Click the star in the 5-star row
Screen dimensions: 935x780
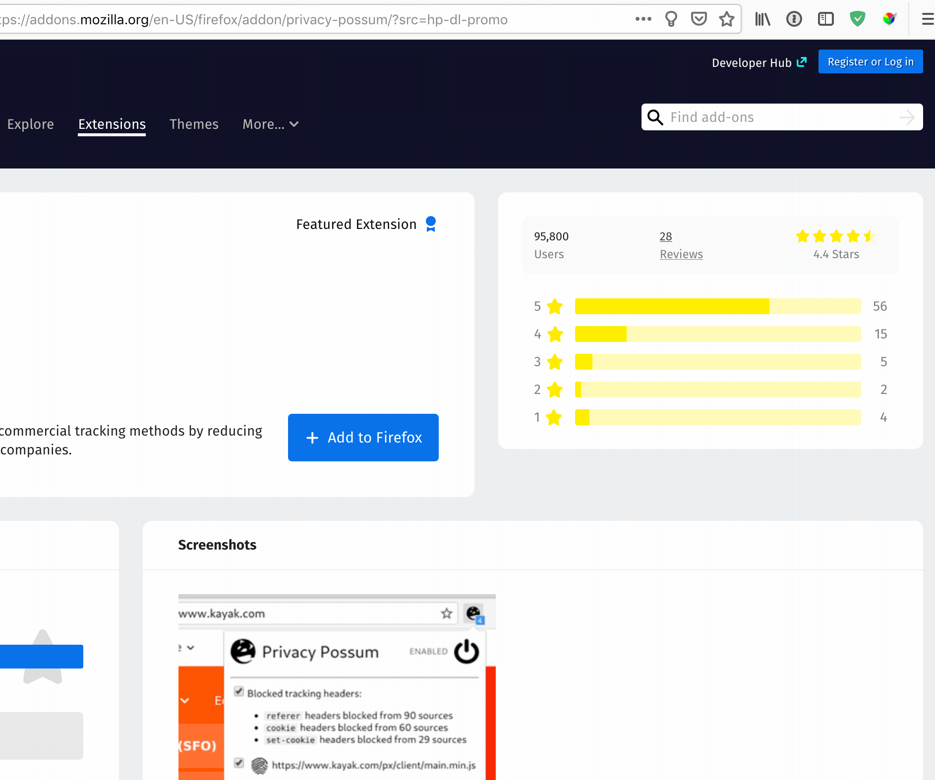(555, 306)
